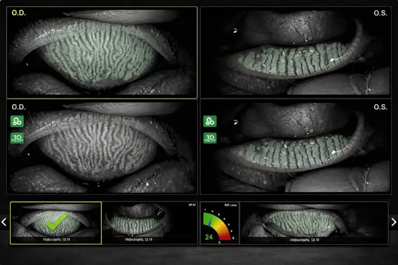Go to previous thumbnails with the left arrow
398x265 pixels.
click(4, 222)
